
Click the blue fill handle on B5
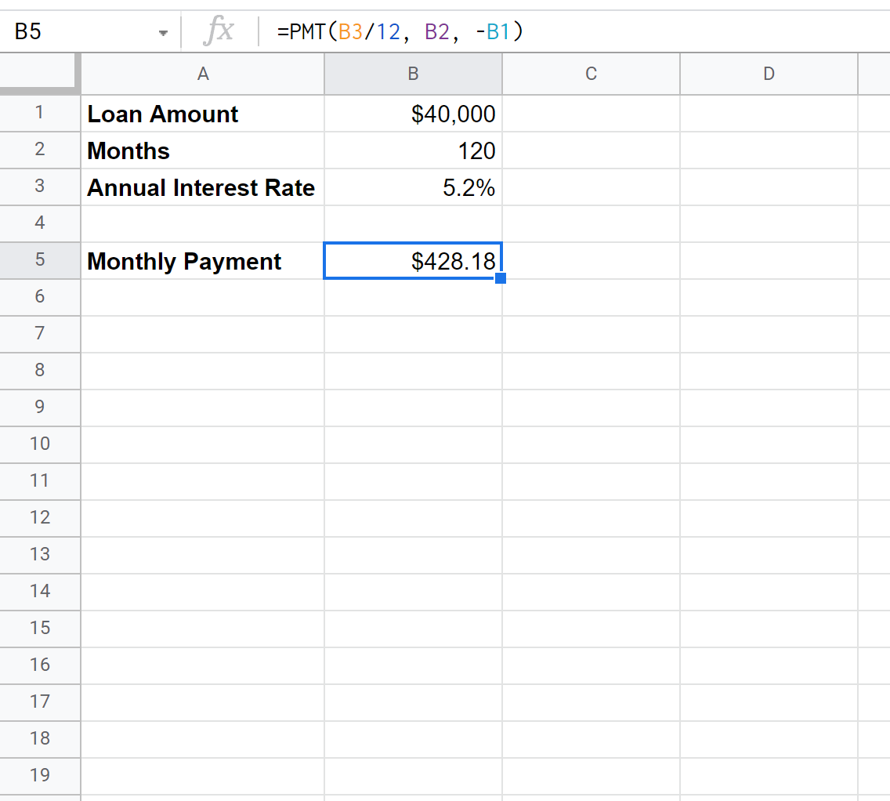(501, 278)
